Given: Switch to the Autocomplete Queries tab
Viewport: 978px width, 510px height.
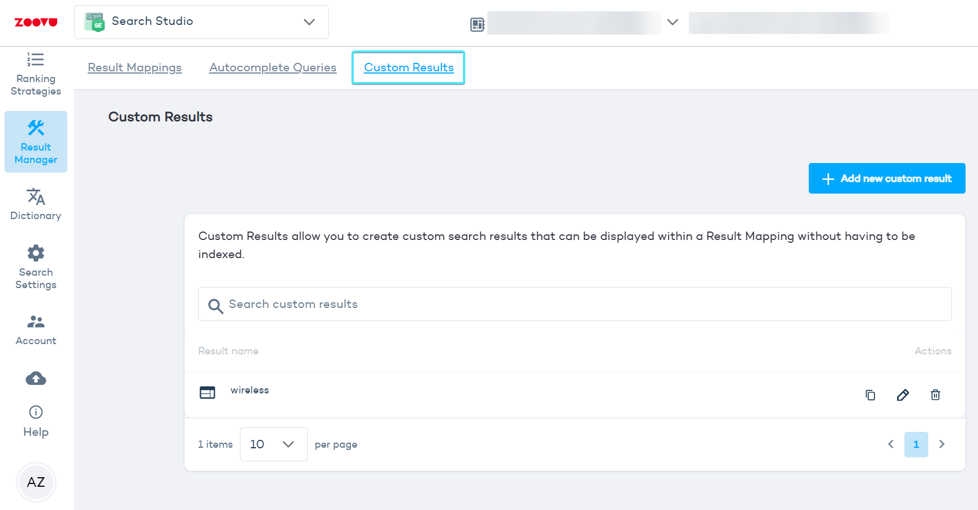Looking at the screenshot, I should point(273,67).
